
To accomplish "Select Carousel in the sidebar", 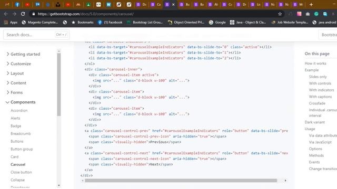I will tap(18, 164).
